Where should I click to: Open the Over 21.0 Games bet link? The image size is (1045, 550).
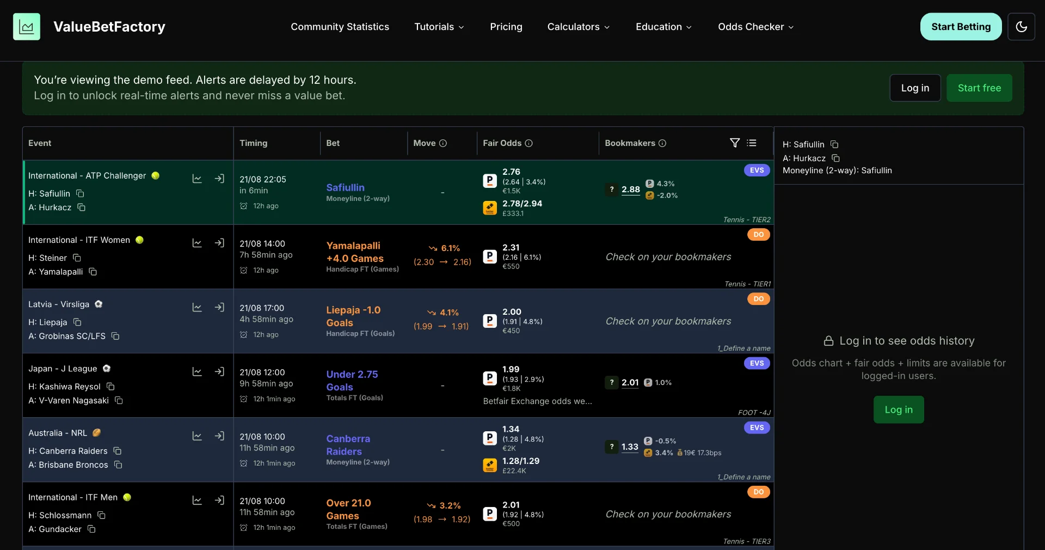348,509
